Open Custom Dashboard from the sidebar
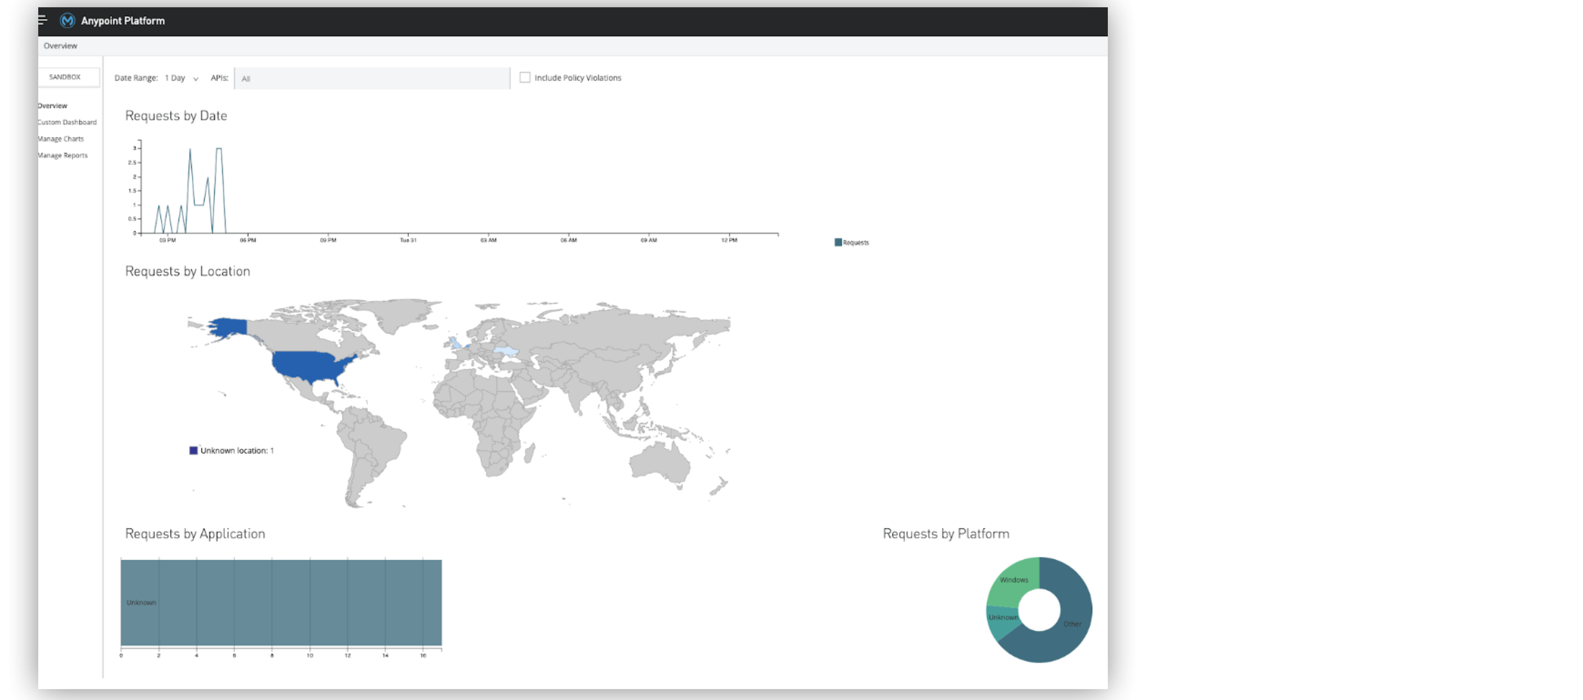1583x700 pixels. [68, 122]
